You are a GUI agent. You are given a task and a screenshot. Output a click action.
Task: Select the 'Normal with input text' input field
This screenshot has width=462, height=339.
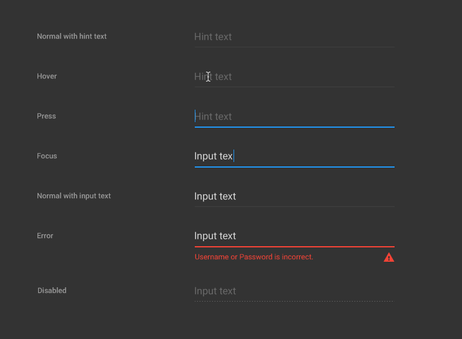(x=294, y=196)
